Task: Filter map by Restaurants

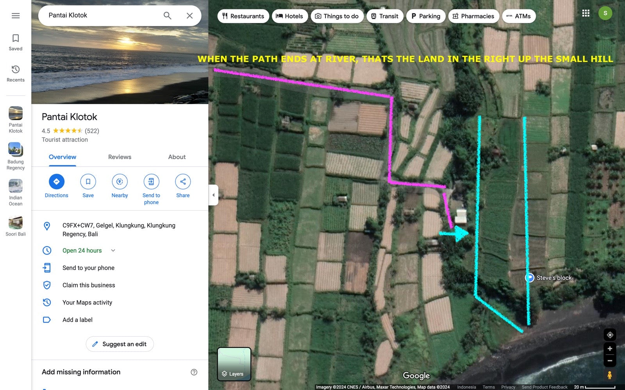Action: 243,16
